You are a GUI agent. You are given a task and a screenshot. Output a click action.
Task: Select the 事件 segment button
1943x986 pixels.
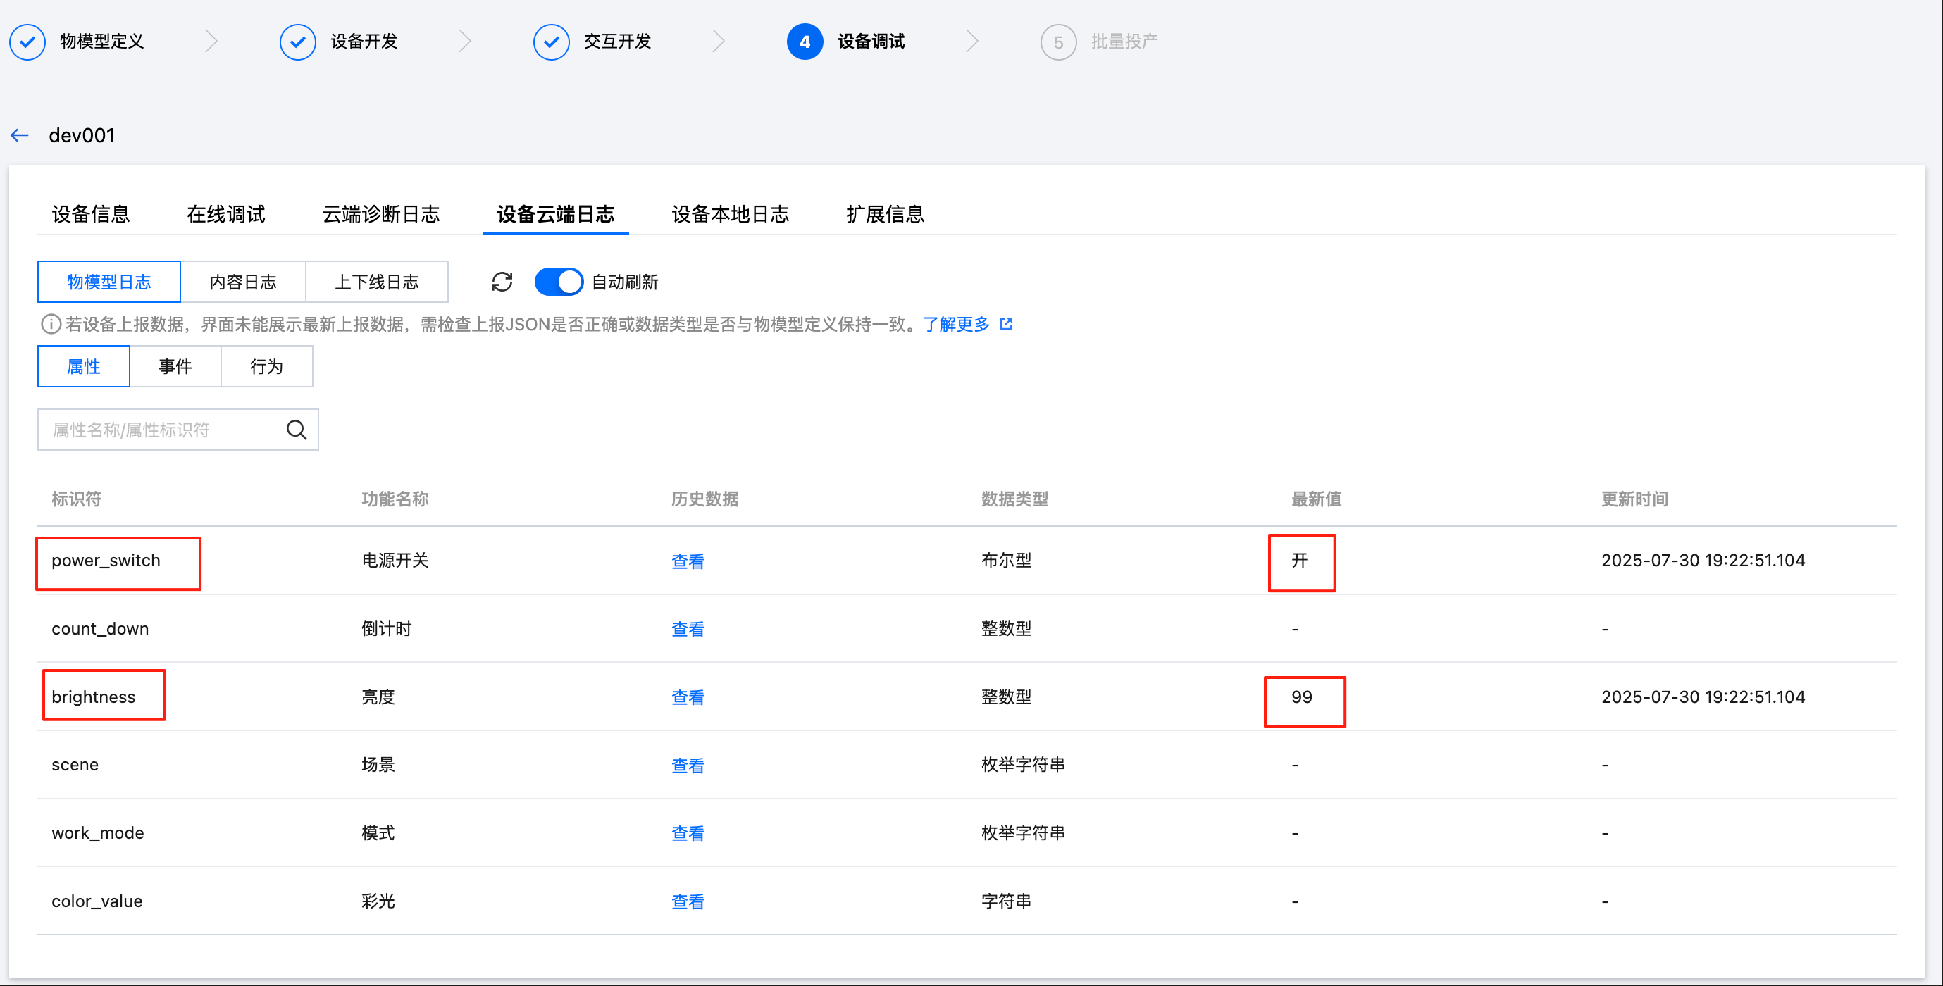[175, 366]
